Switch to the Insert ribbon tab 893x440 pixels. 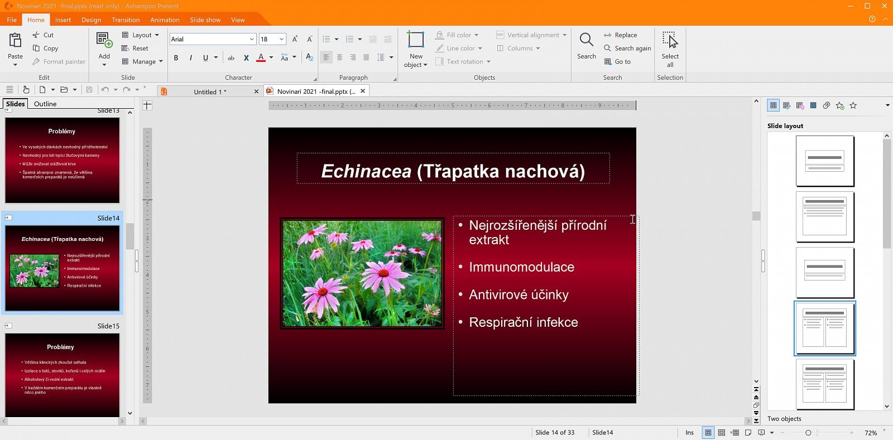point(63,20)
